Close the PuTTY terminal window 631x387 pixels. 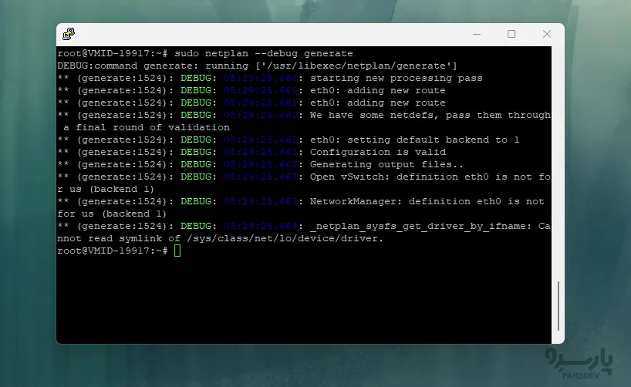[x=546, y=34]
